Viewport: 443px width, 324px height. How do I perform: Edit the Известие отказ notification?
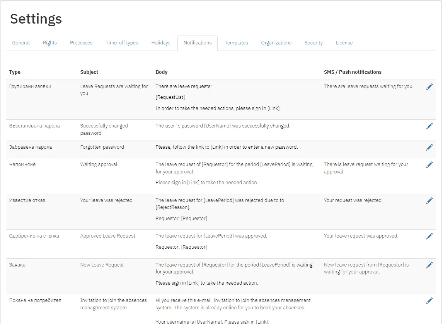point(429,201)
